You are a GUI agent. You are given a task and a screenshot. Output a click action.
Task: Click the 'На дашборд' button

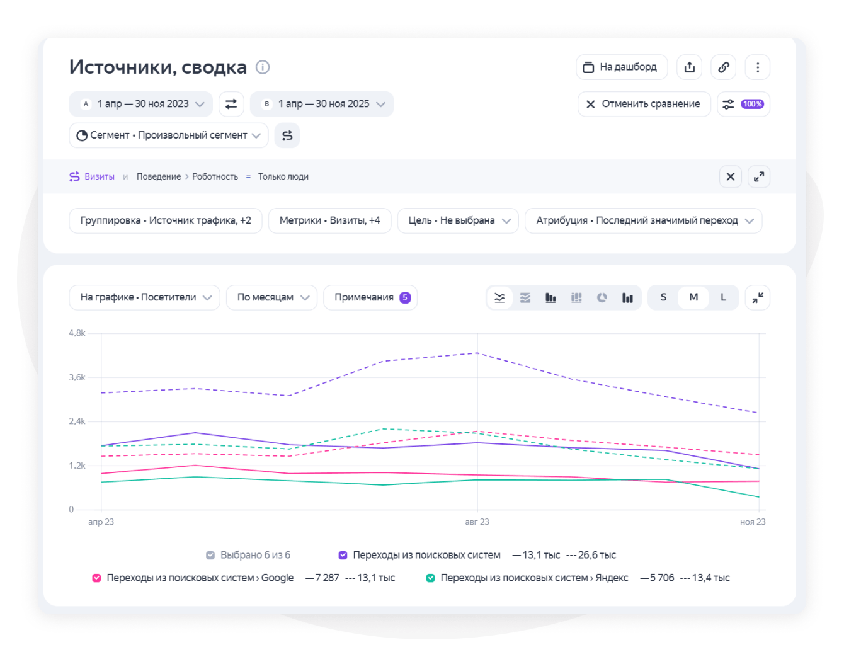coord(621,67)
